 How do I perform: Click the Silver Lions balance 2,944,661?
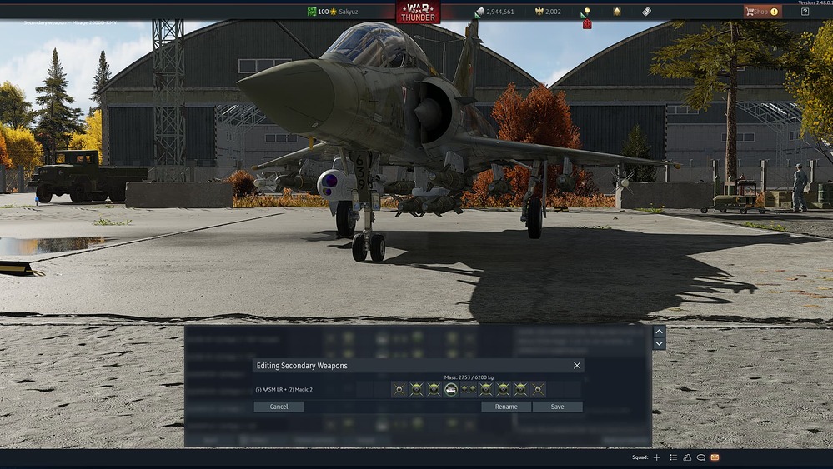point(495,12)
